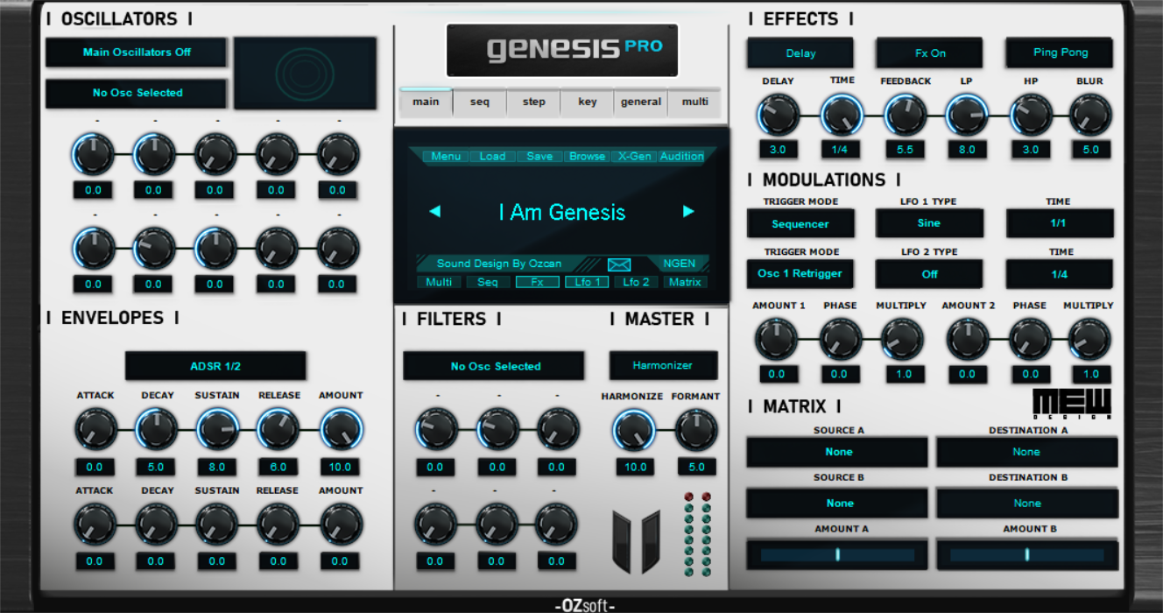Click the I Am Genesis preset name
The image size is (1163, 613).
562,212
